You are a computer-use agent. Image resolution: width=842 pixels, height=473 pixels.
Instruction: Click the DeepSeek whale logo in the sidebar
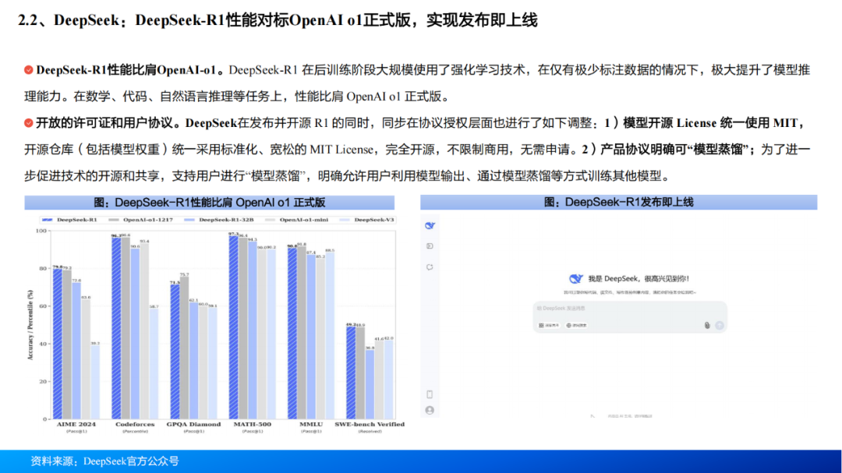coord(430,225)
